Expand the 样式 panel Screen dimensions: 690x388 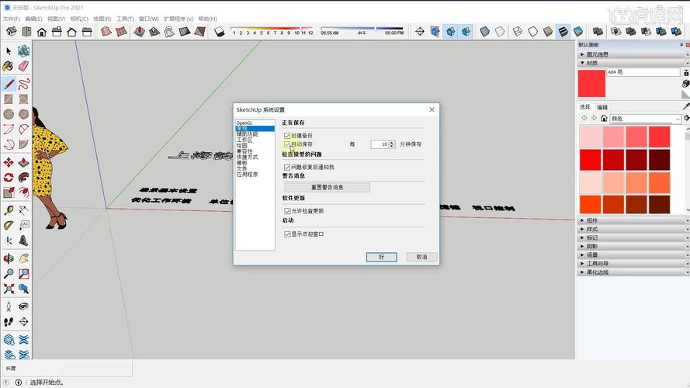(x=633, y=229)
